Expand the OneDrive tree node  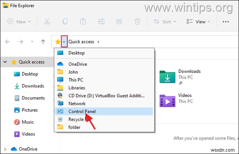pos(5,149)
